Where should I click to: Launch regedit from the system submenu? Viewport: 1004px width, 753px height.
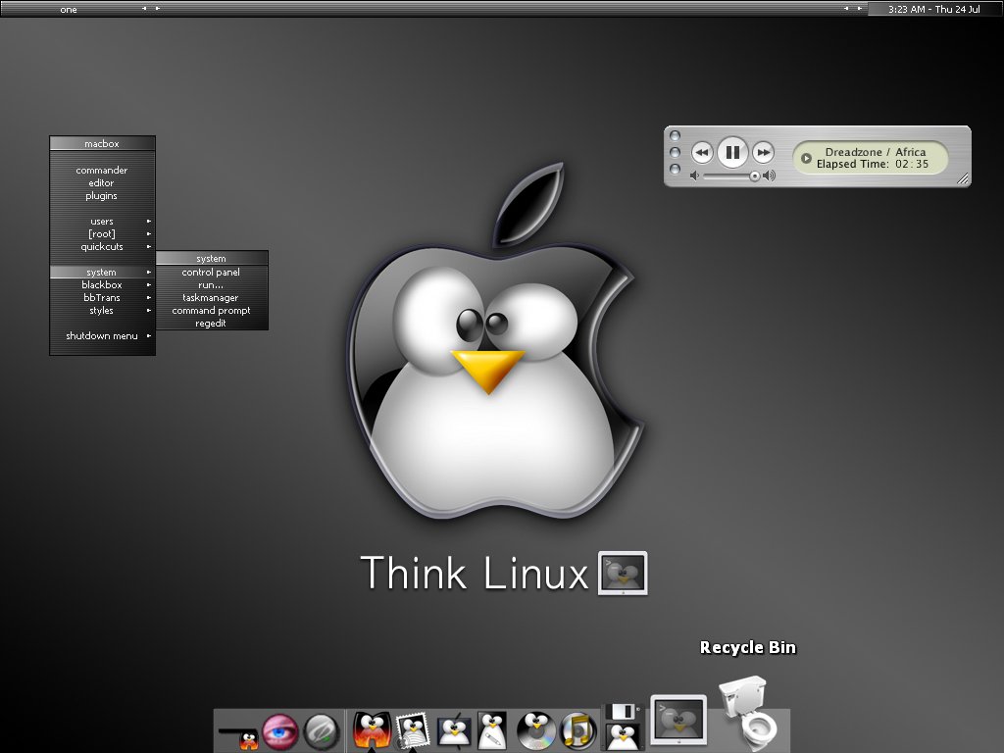pyautogui.click(x=212, y=324)
